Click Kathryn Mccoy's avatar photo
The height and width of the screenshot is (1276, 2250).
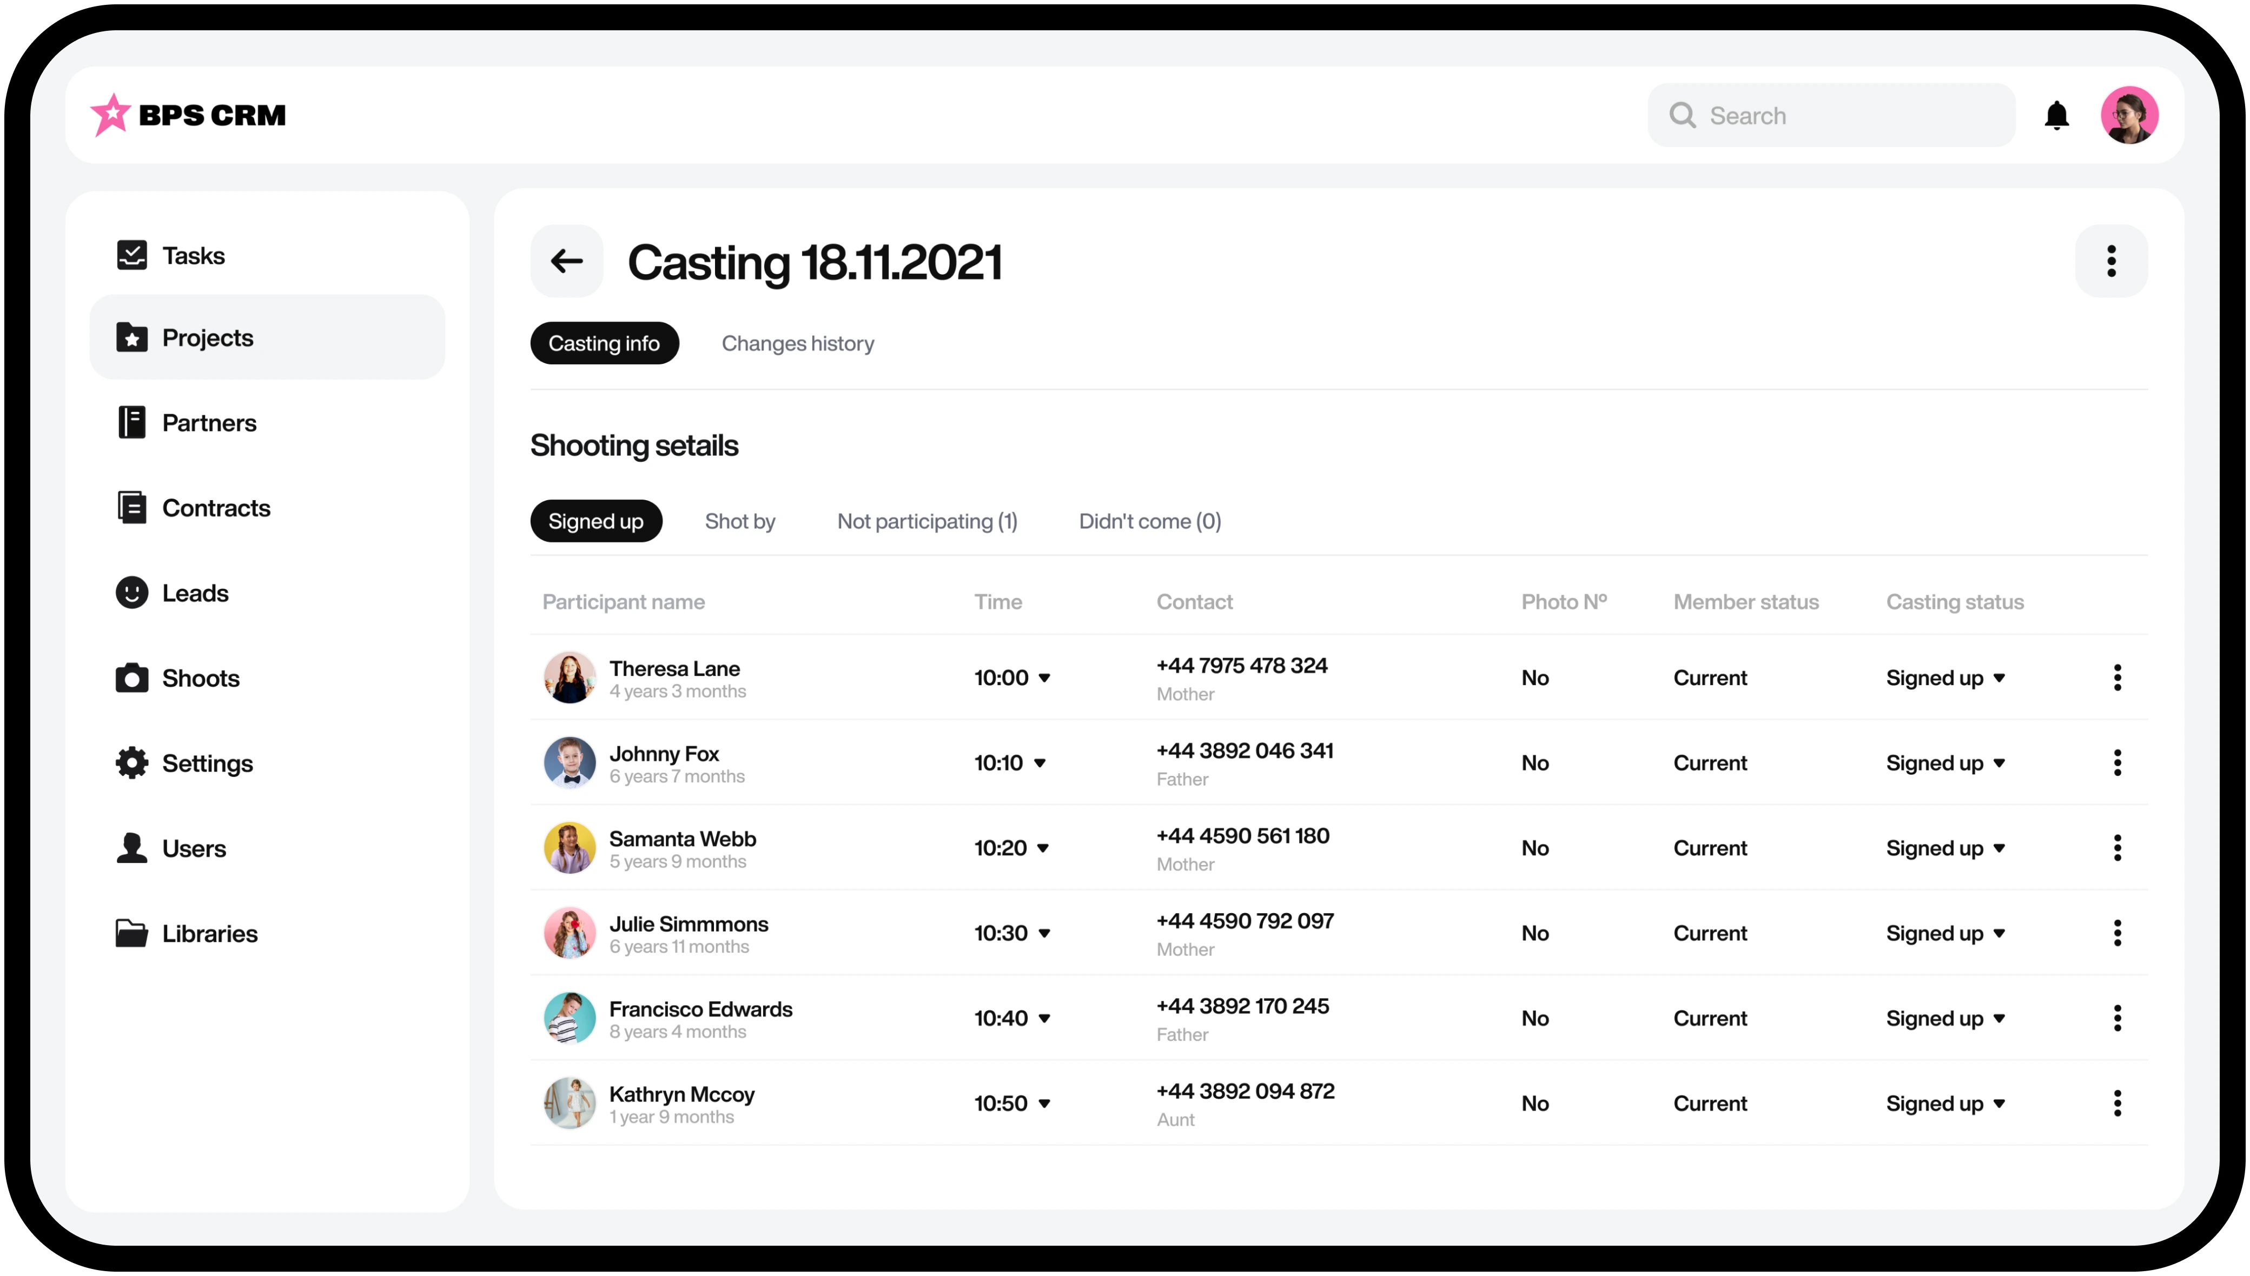570,1102
